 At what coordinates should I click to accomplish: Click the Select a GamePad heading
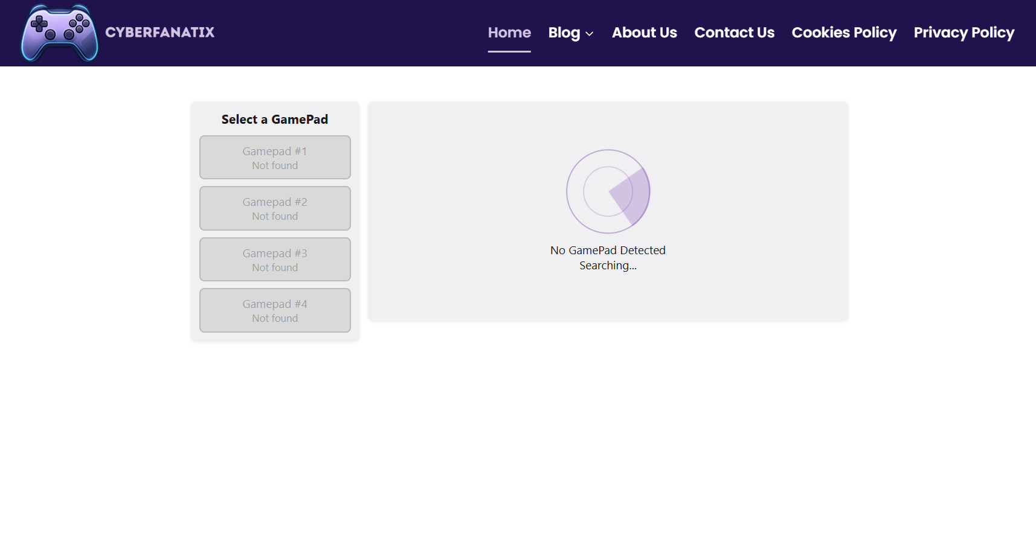pos(275,119)
